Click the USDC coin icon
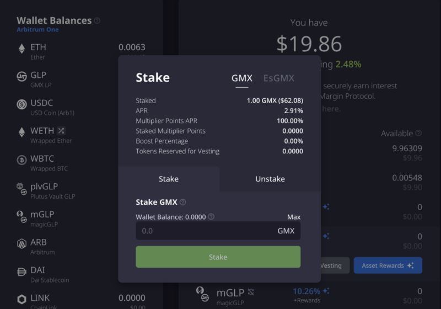 [x=21, y=104]
